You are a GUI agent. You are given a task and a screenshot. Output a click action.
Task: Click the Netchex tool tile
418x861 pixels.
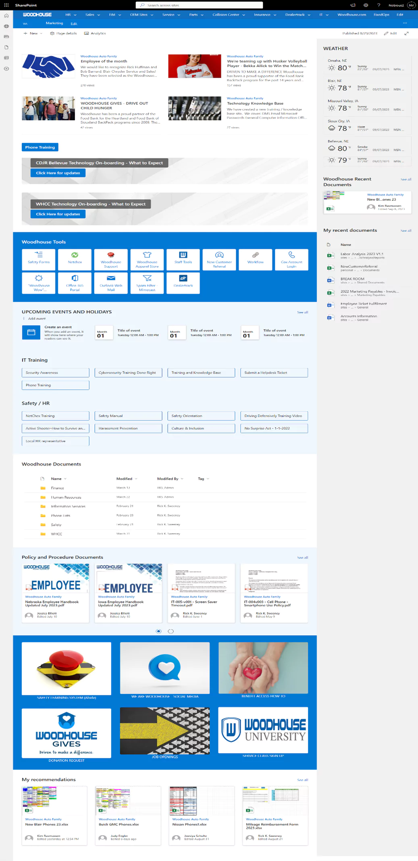[x=75, y=259]
